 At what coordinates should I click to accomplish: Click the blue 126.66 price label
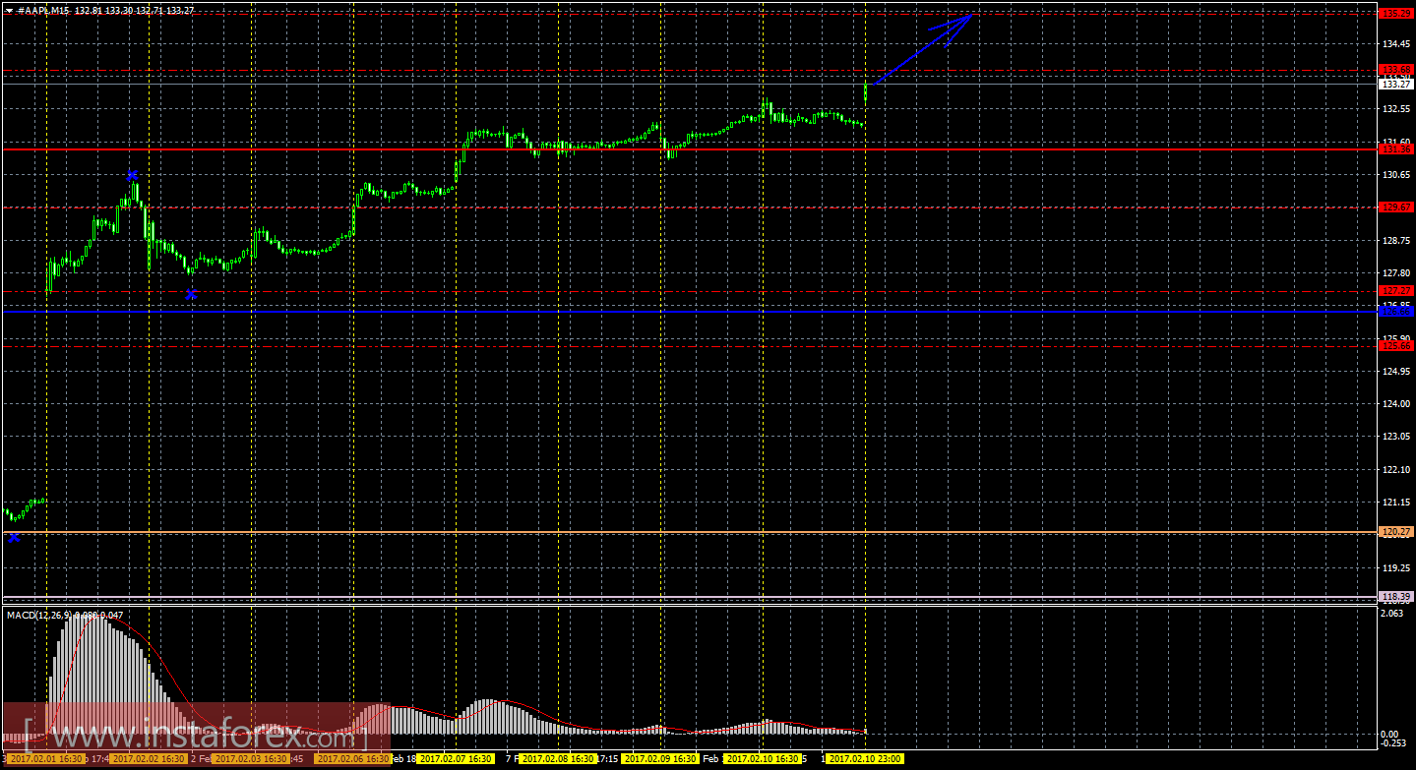pos(1397,311)
